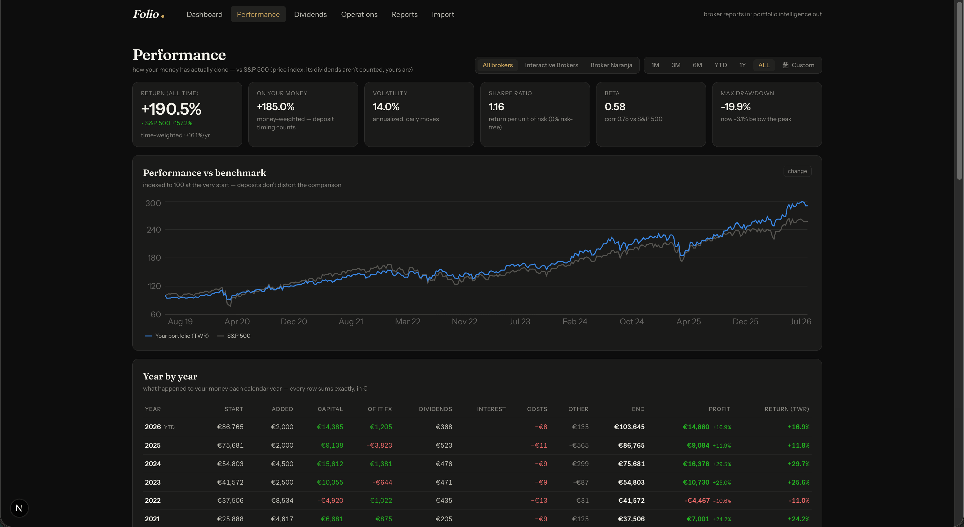The image size is (964, 527).
Task: Select the All brokers filter
Action: point(497,65)
